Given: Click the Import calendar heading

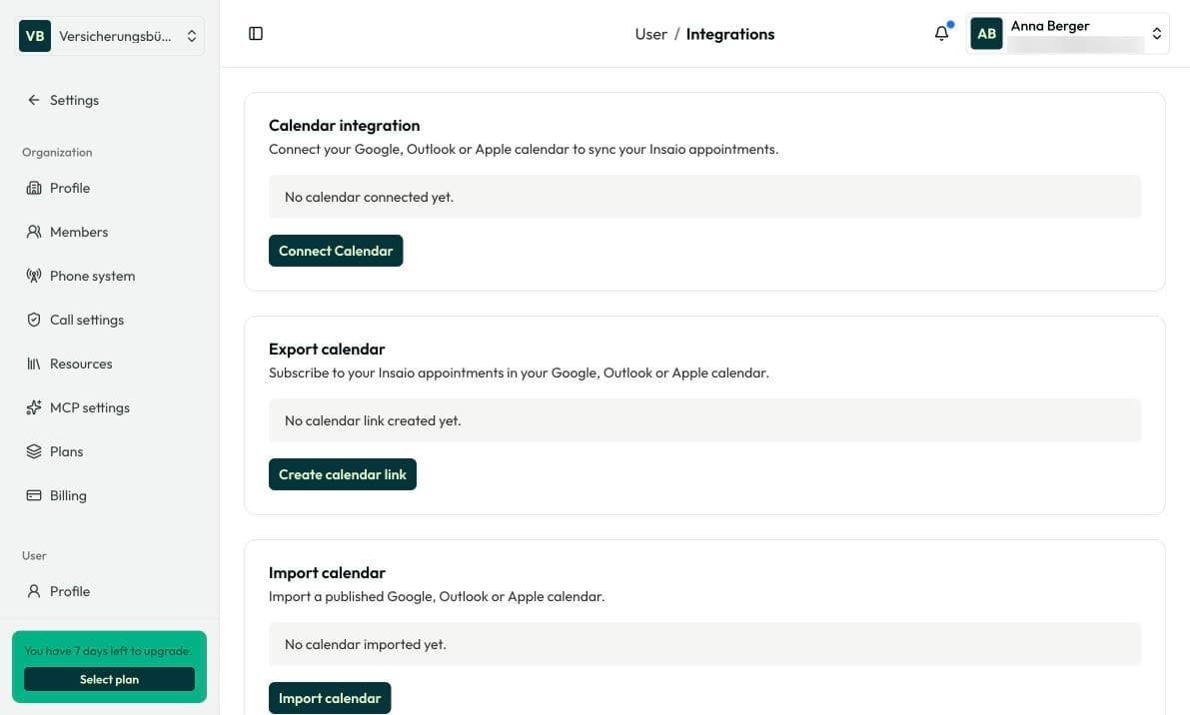Looking at the screenshot, I should [x=327, y=573].
